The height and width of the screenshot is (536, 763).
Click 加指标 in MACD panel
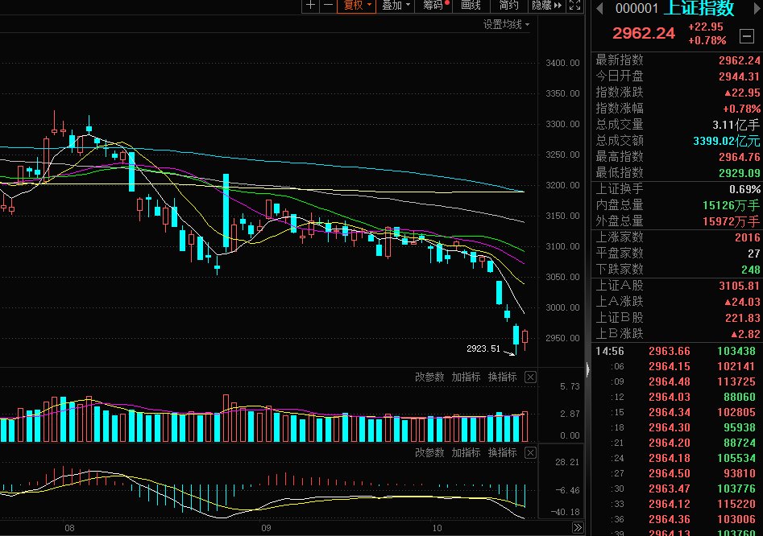click(x=466, y=453)
